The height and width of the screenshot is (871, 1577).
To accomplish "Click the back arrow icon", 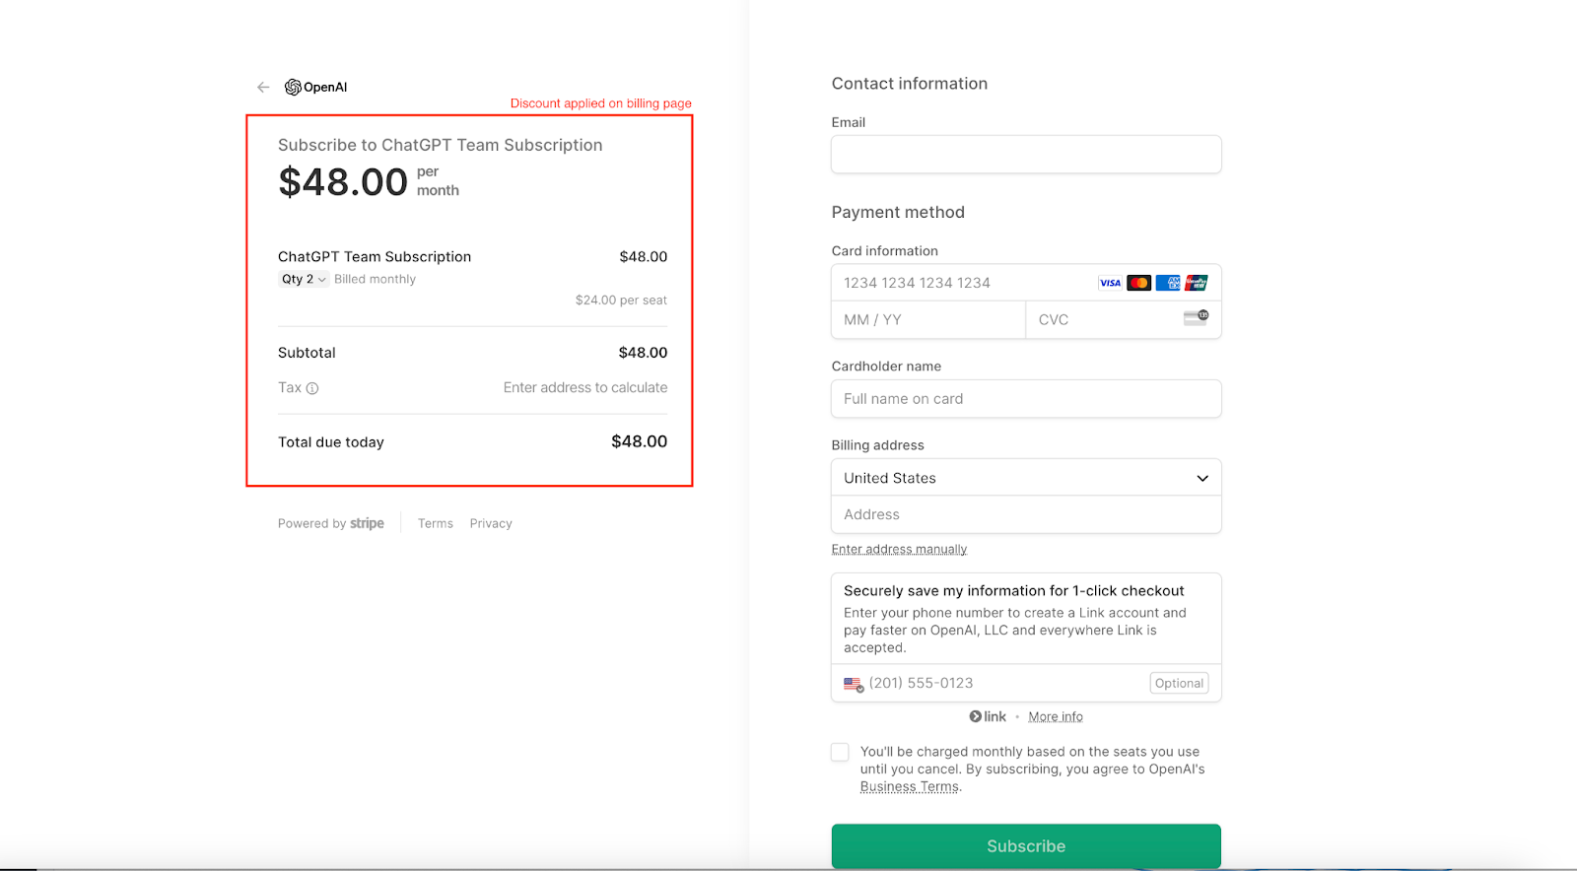I will click(x=263, y=88).
